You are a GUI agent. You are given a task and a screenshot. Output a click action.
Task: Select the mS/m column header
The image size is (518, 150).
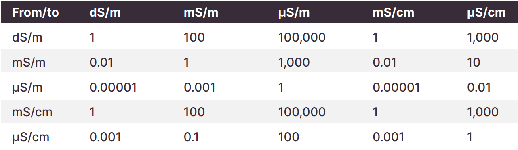(201, 12)
